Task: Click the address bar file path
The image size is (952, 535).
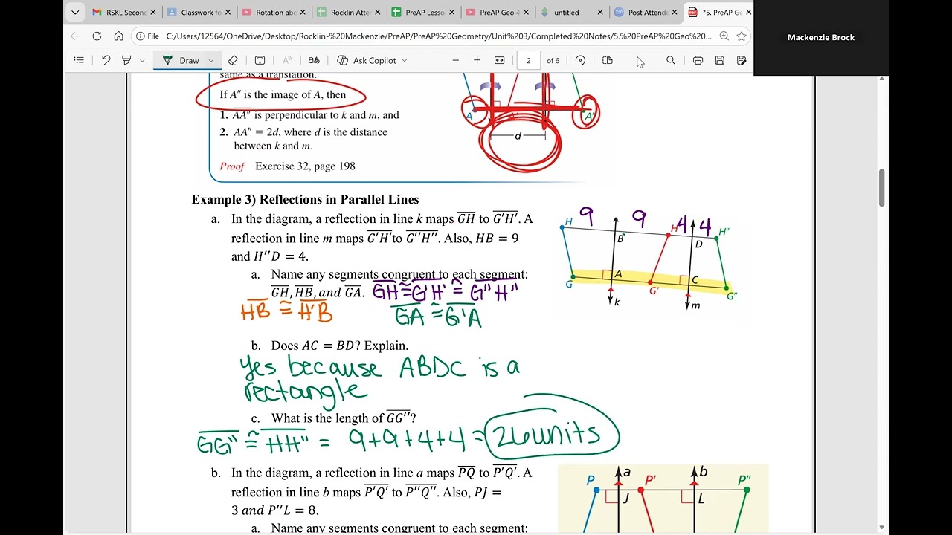Action: click(439, 36)
